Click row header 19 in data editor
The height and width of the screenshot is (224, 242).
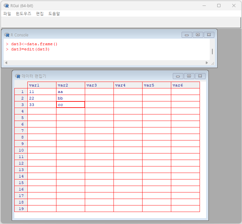click(x=21, y=209)
